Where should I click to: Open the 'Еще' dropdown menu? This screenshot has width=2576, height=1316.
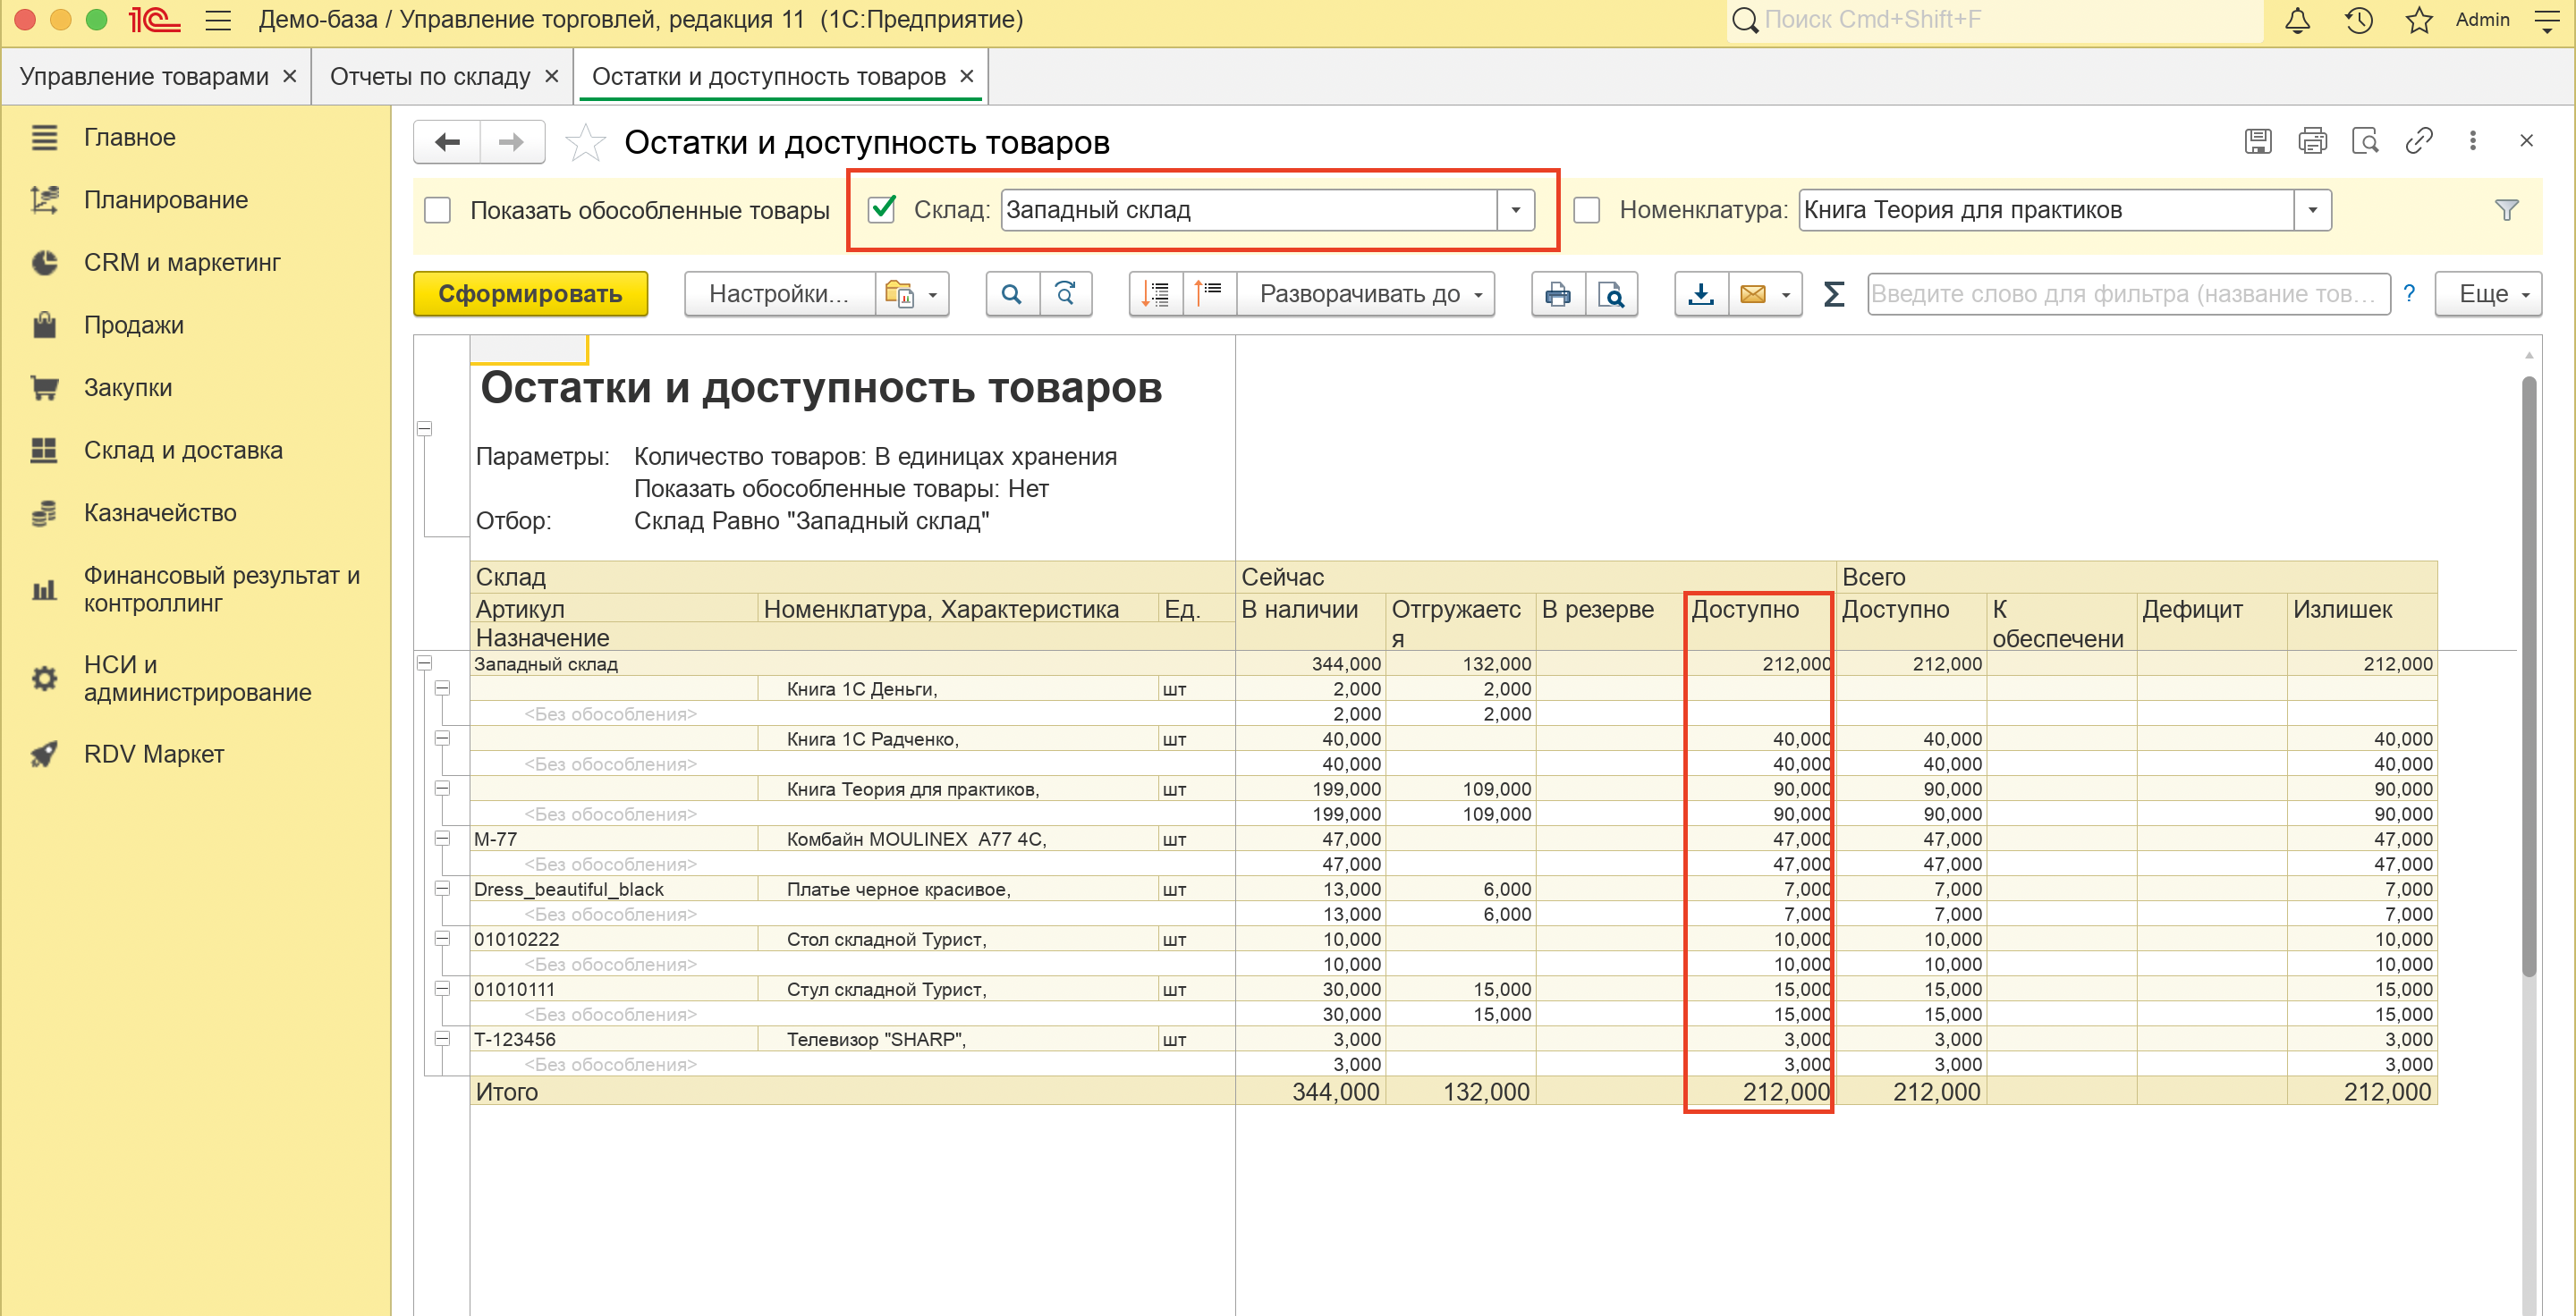(x=2488, y=294)
